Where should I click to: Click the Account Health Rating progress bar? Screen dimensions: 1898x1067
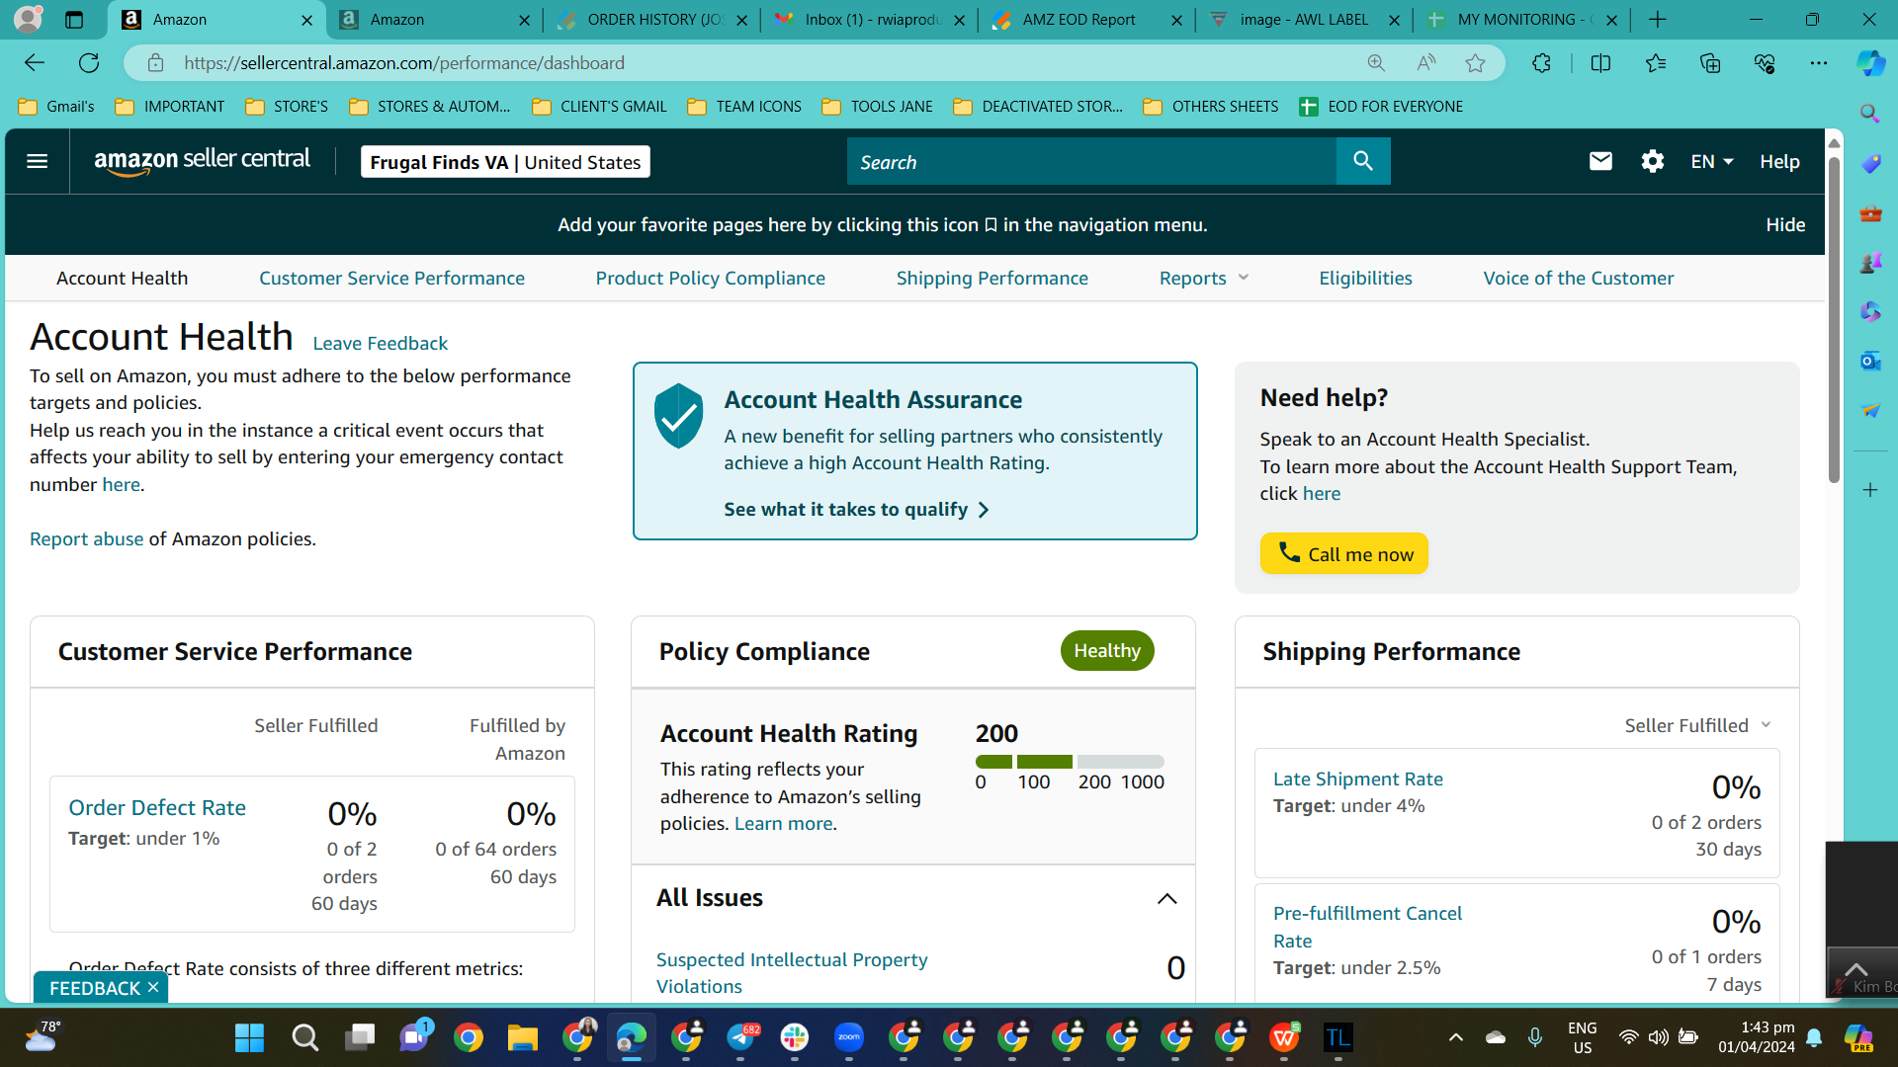tap(1070, 762)
